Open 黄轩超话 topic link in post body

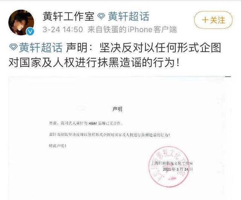point(40,47)
